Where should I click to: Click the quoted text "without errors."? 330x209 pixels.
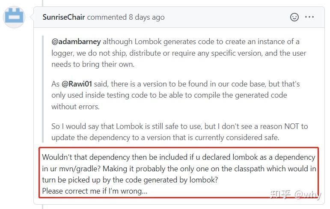point(75,107)
